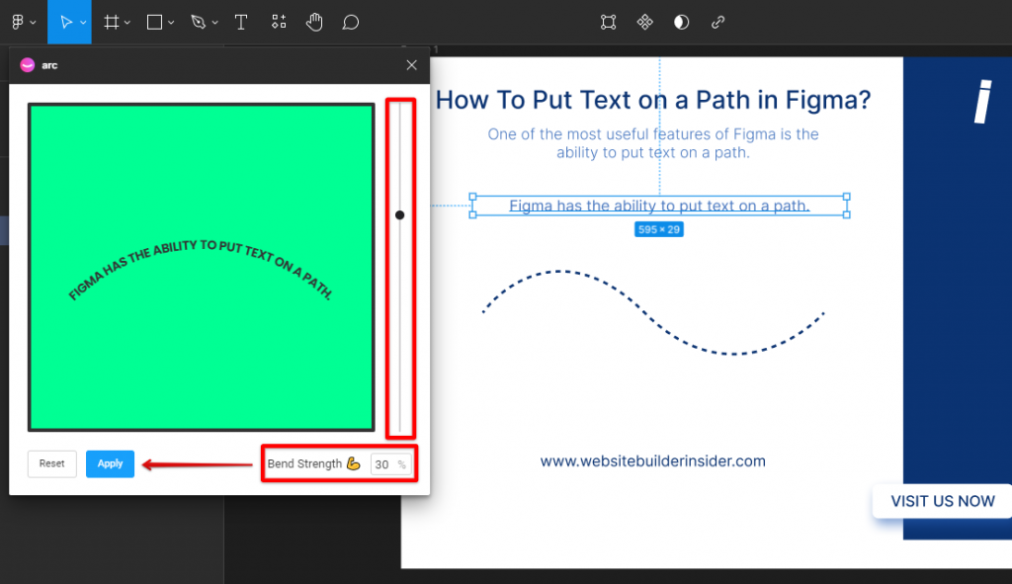Image resolution: width=1012 pixels, height=584 pixels.
Task: Toggle the Use as mask icon
Action: (681, 22)
